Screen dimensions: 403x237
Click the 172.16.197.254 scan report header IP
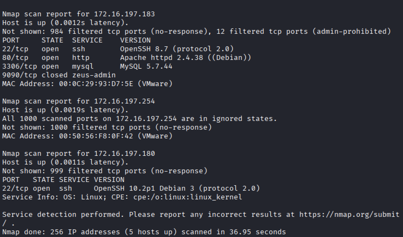click(x=124, y=101)
